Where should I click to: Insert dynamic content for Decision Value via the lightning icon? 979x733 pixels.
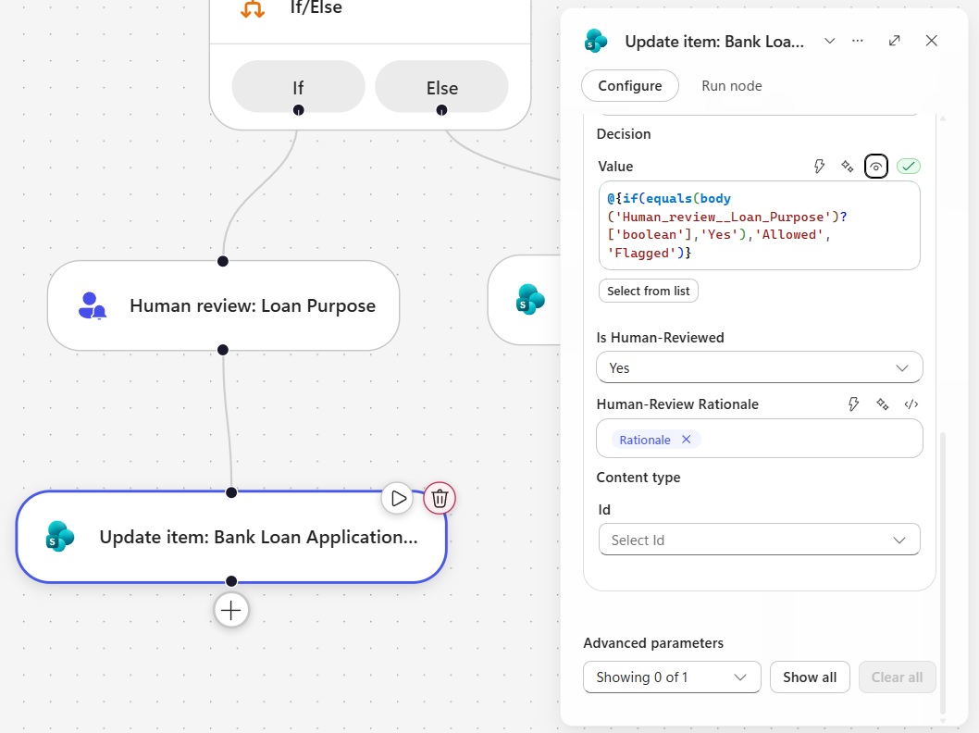[819, 166]
